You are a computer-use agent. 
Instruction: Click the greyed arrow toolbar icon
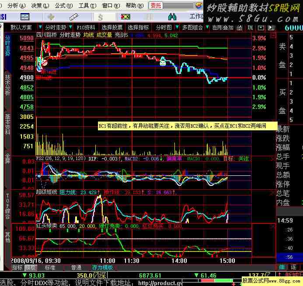(x=51, y=17)
